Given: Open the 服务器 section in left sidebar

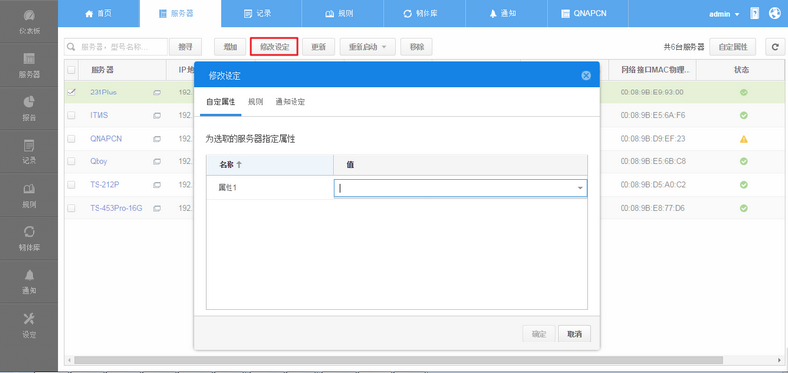Looking at the screenshot, I should (x=30, y=65).
